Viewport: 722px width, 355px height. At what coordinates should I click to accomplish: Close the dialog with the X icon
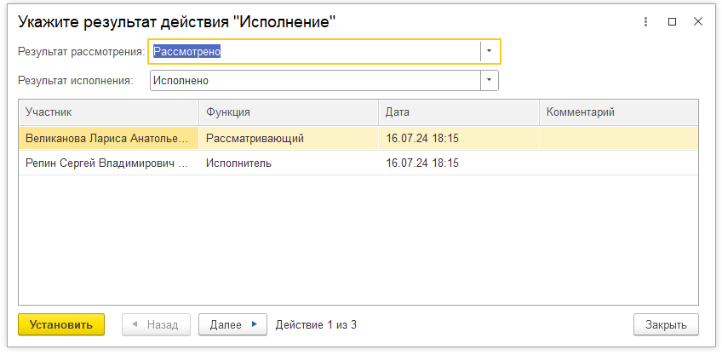(x=697, y=22)
